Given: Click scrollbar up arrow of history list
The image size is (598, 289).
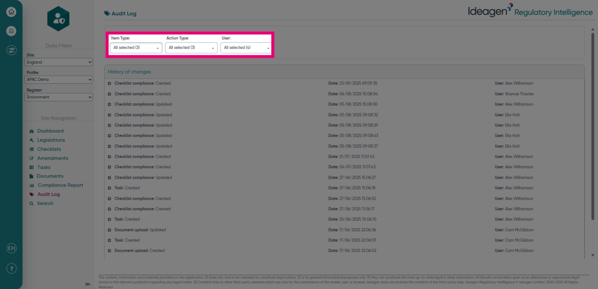Looking at the screenshot, I should click(593, 29).
